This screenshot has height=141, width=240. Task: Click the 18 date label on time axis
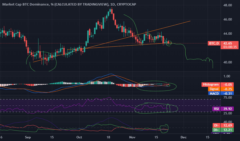click(x=108, y=137)
